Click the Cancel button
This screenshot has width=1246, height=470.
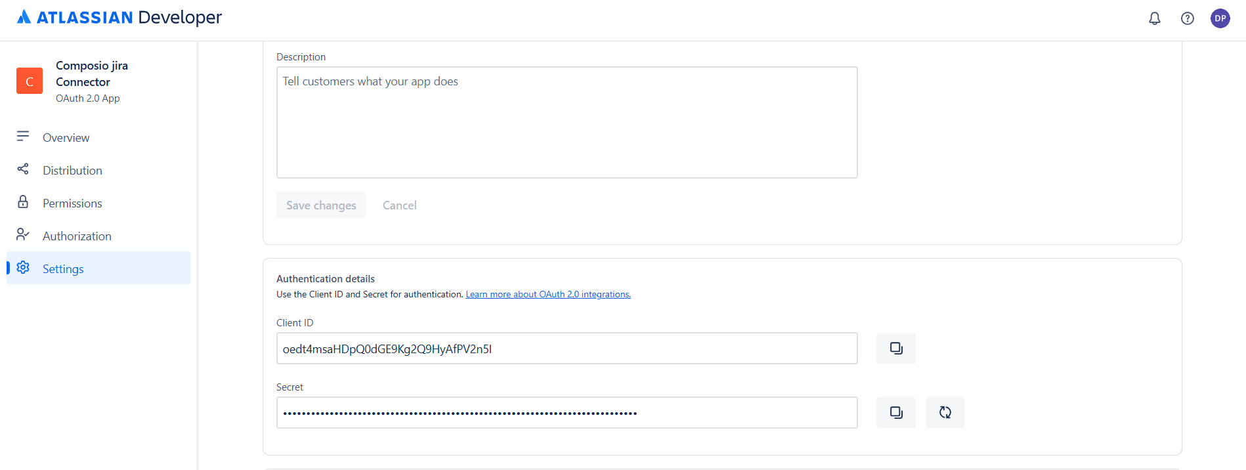(400, 205)
